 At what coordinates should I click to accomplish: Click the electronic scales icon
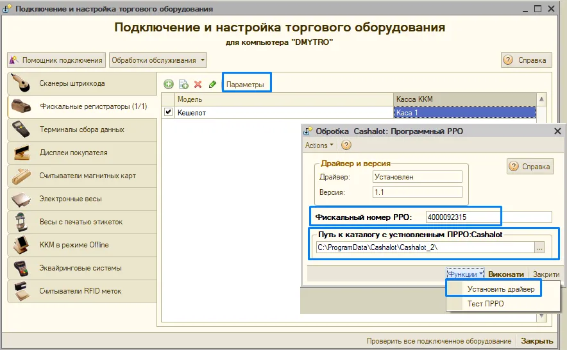pos(21,199)
